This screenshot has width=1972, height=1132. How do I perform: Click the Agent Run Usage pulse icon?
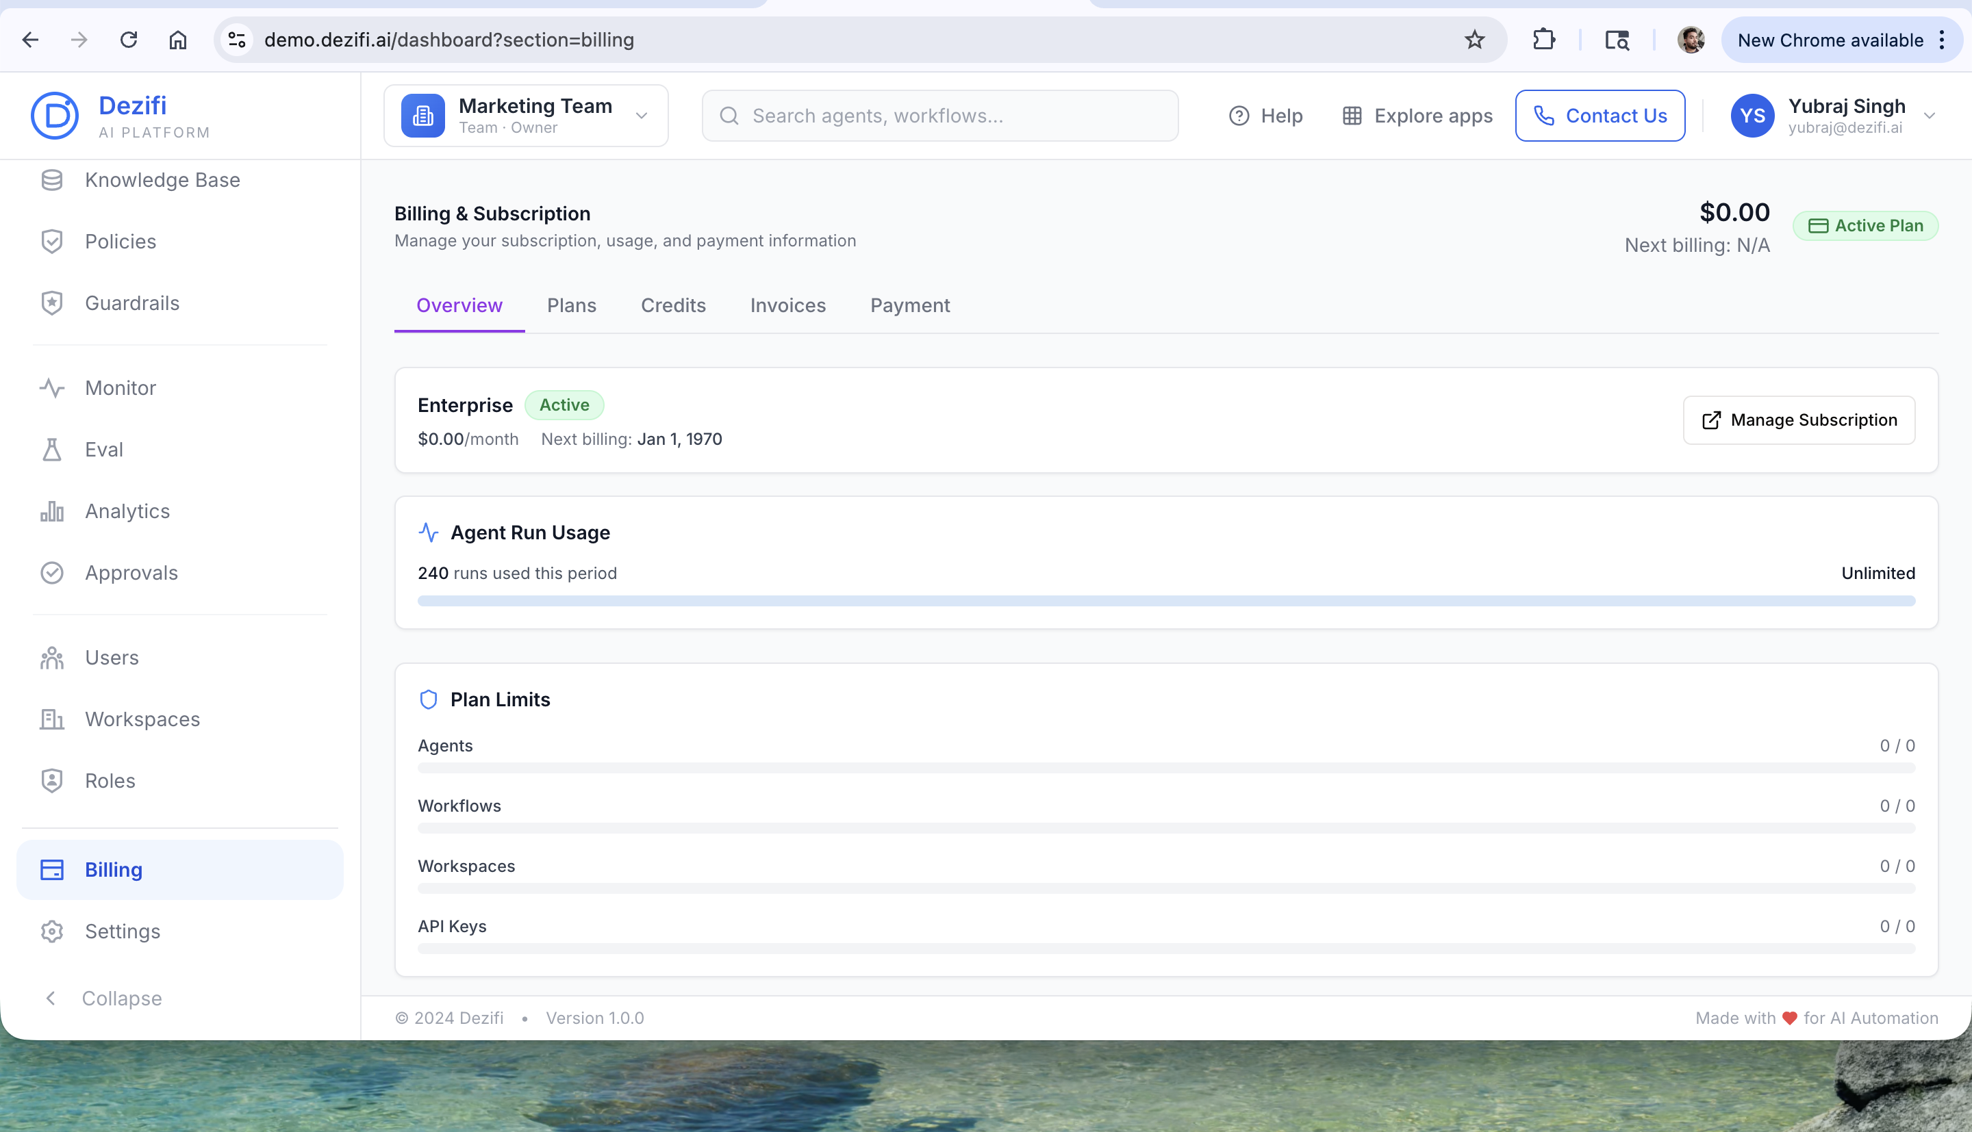pyautogui.click(x=429, y=532)
